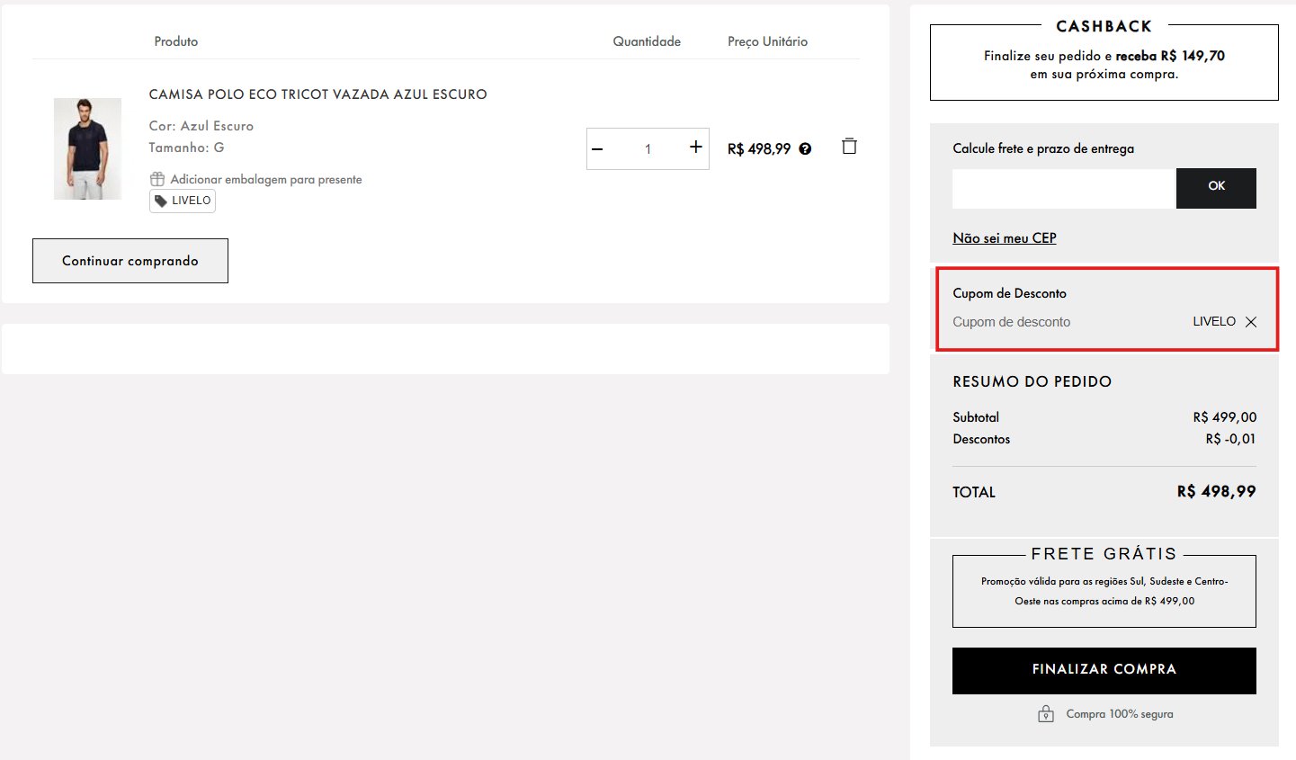This screenshot has height=760, width=1296.
Task: Click the Continuar comprando button
Action: [130, 261]
